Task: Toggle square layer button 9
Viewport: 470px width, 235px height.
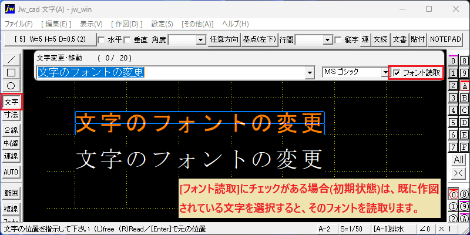Action: [x=464, y=73]
